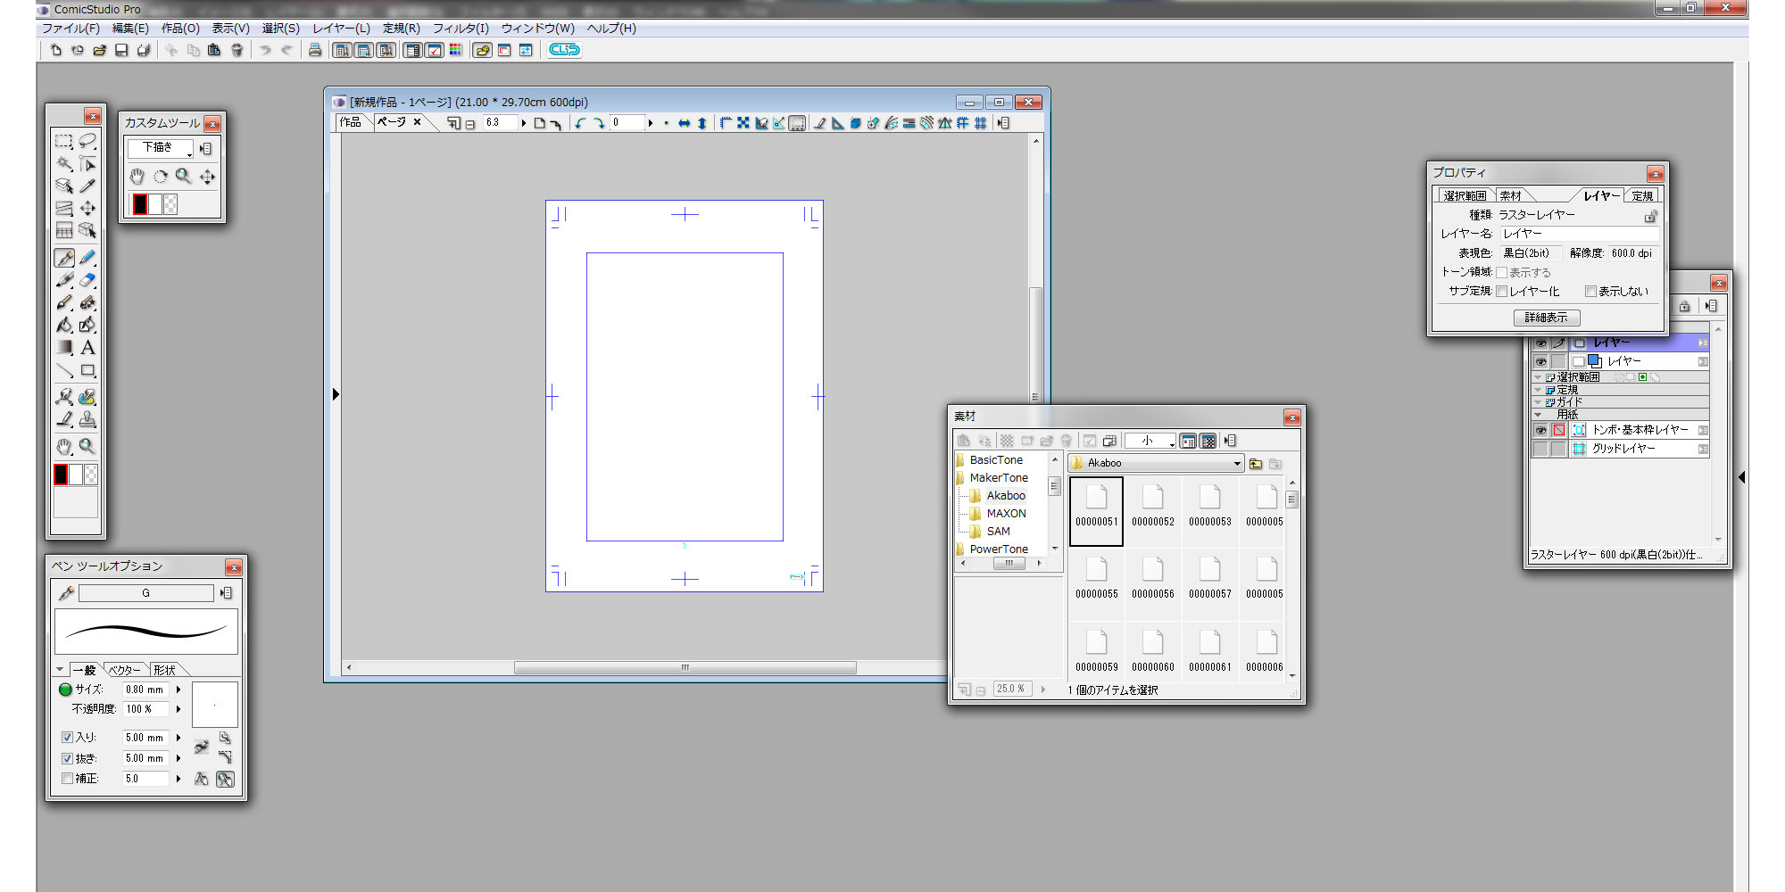Hide the トンボ・基本枠レイヤー via eye icon
The width and height of the screenshot is (1785, 892).
pyautogui.click(x=1540, y=430)
